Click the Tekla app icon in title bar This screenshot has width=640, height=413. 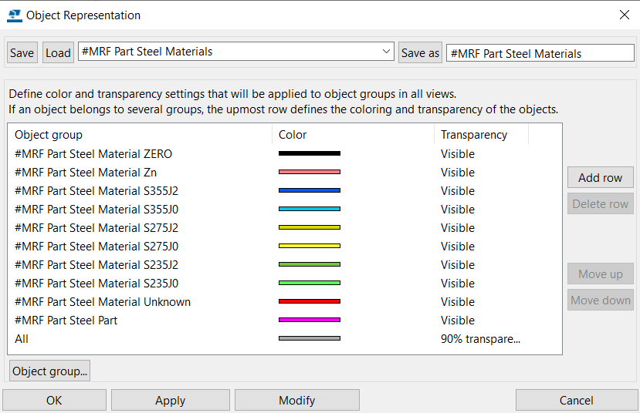[x=15, y=15]
